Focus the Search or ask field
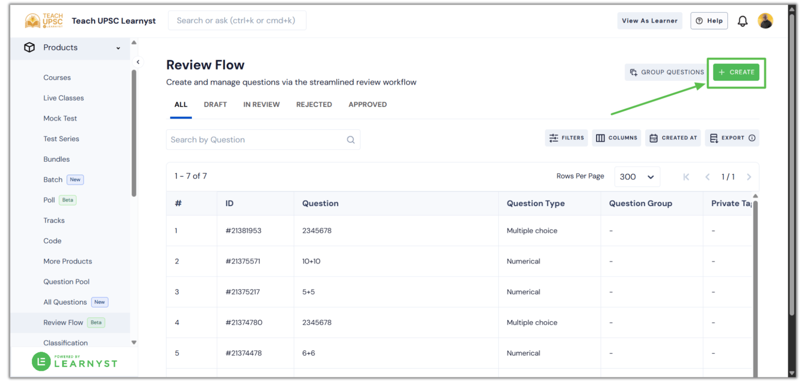This screenshot has height=382, width=806. click(237, 20)
